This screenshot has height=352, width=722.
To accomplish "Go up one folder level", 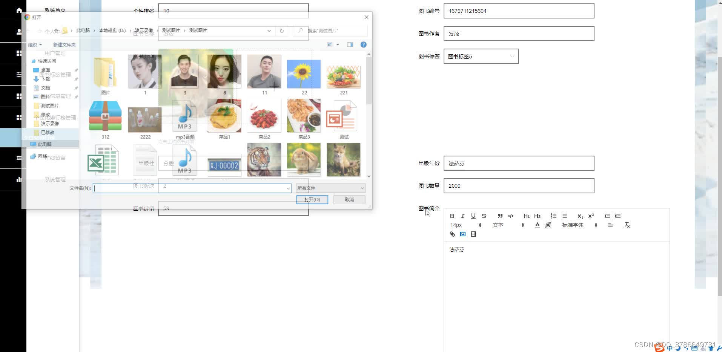I will click(x=56, y=31).
